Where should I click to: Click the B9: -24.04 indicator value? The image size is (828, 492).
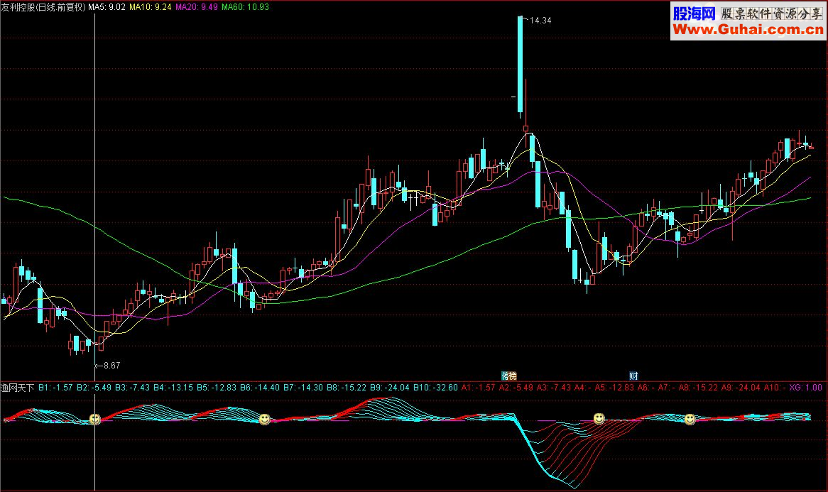pos(390,388)
